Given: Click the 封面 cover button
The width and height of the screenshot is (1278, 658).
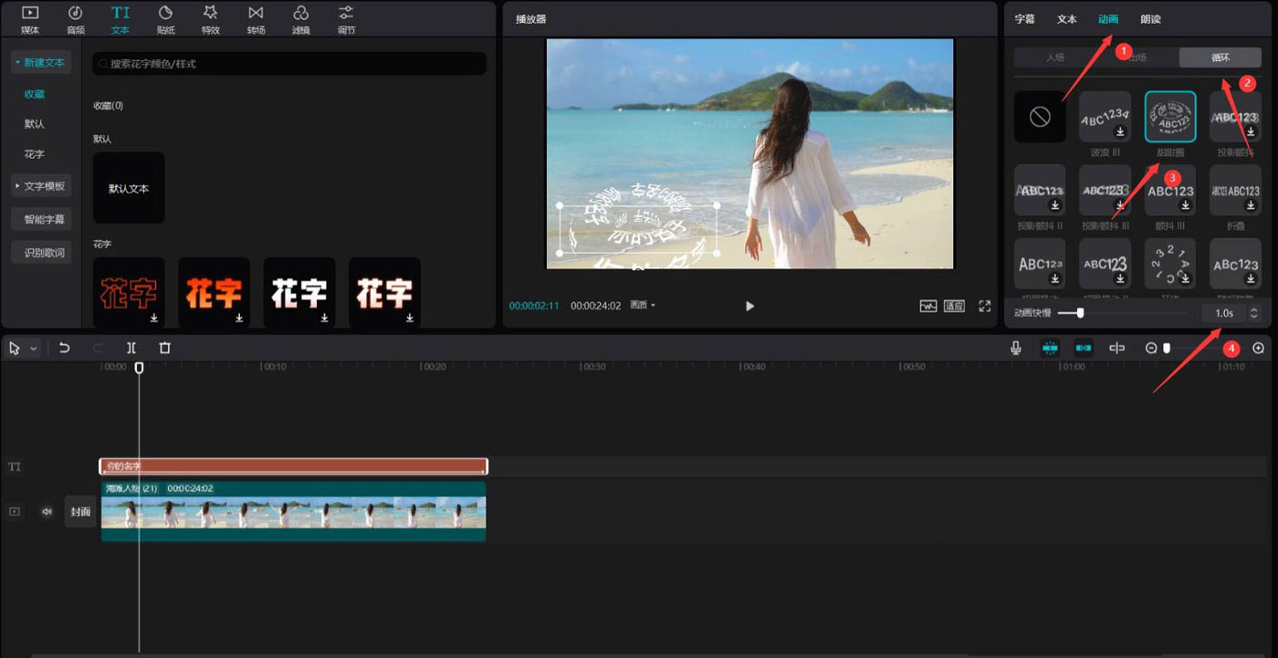Looking at the screenshot, I should (x=80, y=512).
